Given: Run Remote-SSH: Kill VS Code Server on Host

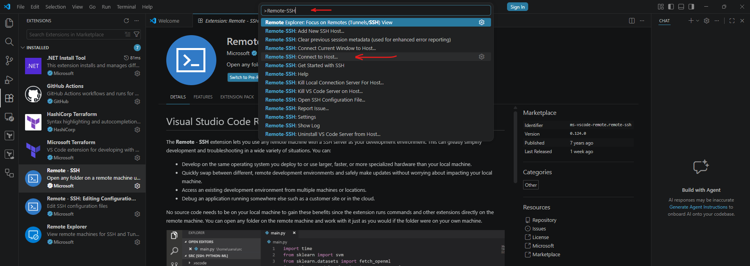Looking at the screenshot, I should pyautogui.click(x=376, y=91).
